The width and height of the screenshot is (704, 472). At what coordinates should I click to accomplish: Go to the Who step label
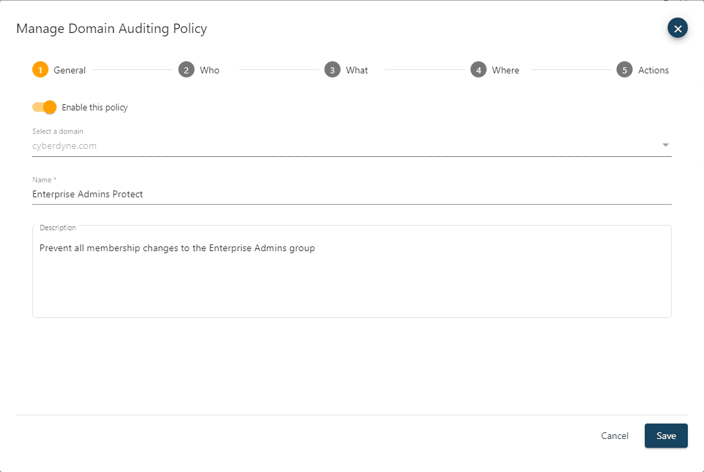209,70
